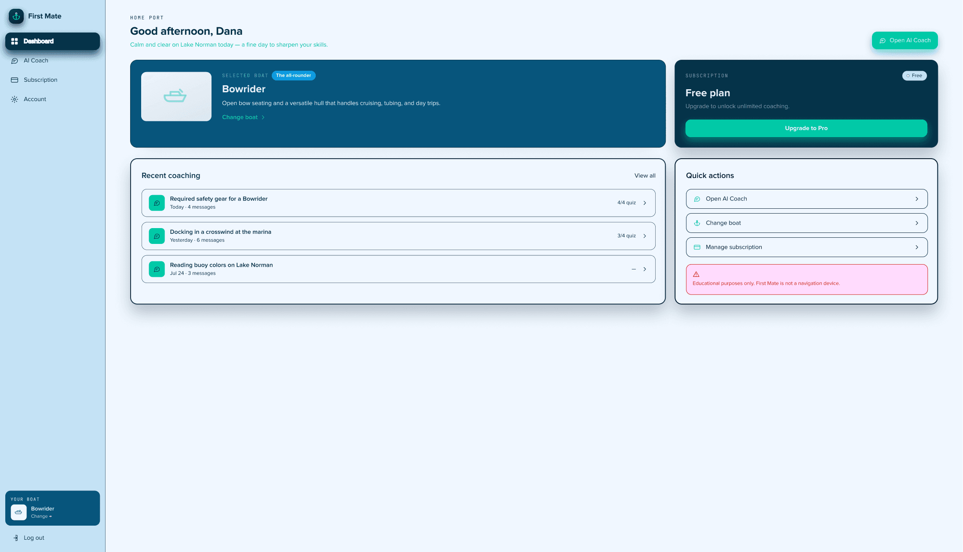Click the Change boat link in Selected Boat card
The width and height of the screenshot is (963, 552).
coord(243,117)
